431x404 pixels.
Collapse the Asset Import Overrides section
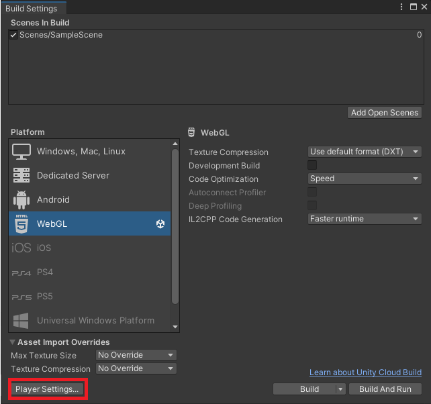(12, 342)
